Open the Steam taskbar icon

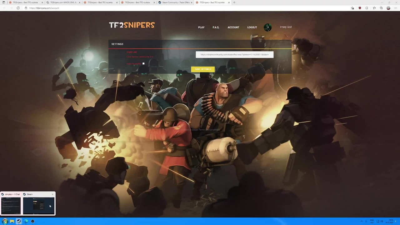[19, 221]
